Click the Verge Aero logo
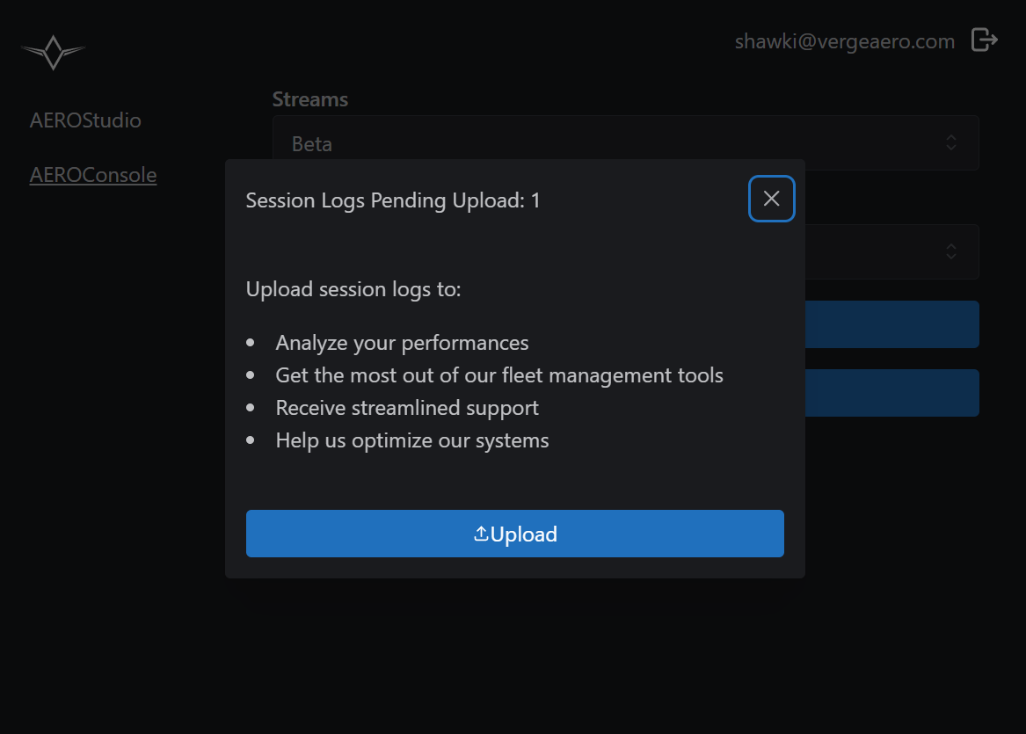Viewport: 1026px width, 734px height. (x=53, y=53)
